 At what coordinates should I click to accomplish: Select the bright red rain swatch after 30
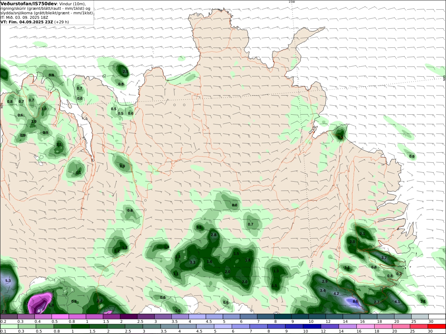(x=437, y=326)
